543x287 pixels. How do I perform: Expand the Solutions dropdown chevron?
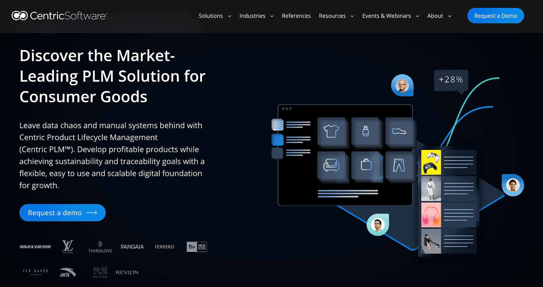click(229, 16)
